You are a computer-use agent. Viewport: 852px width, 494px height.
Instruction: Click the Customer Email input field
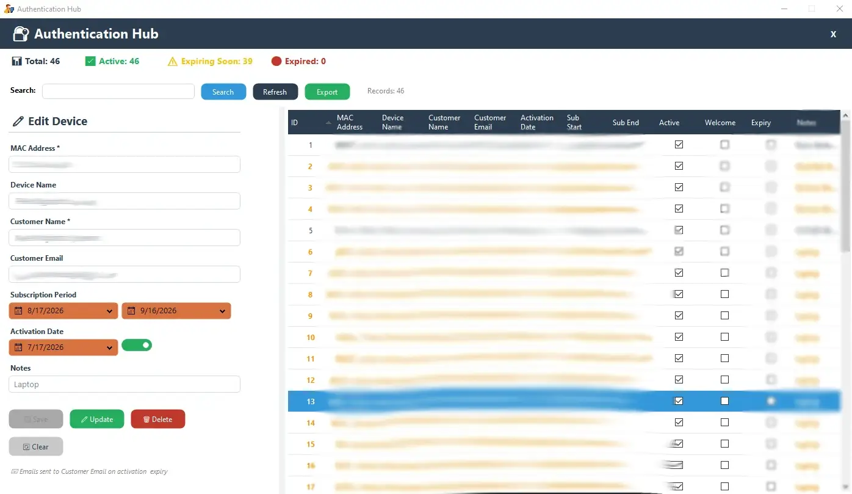125,274
